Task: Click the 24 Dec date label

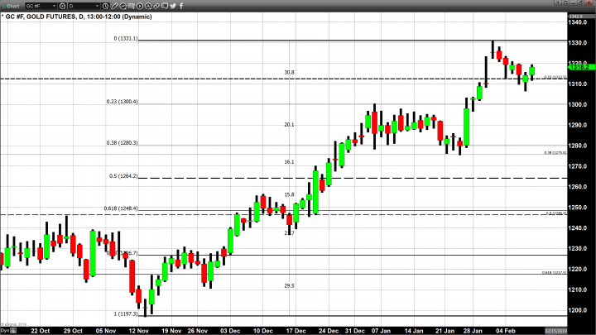Action: pos(329,331)
